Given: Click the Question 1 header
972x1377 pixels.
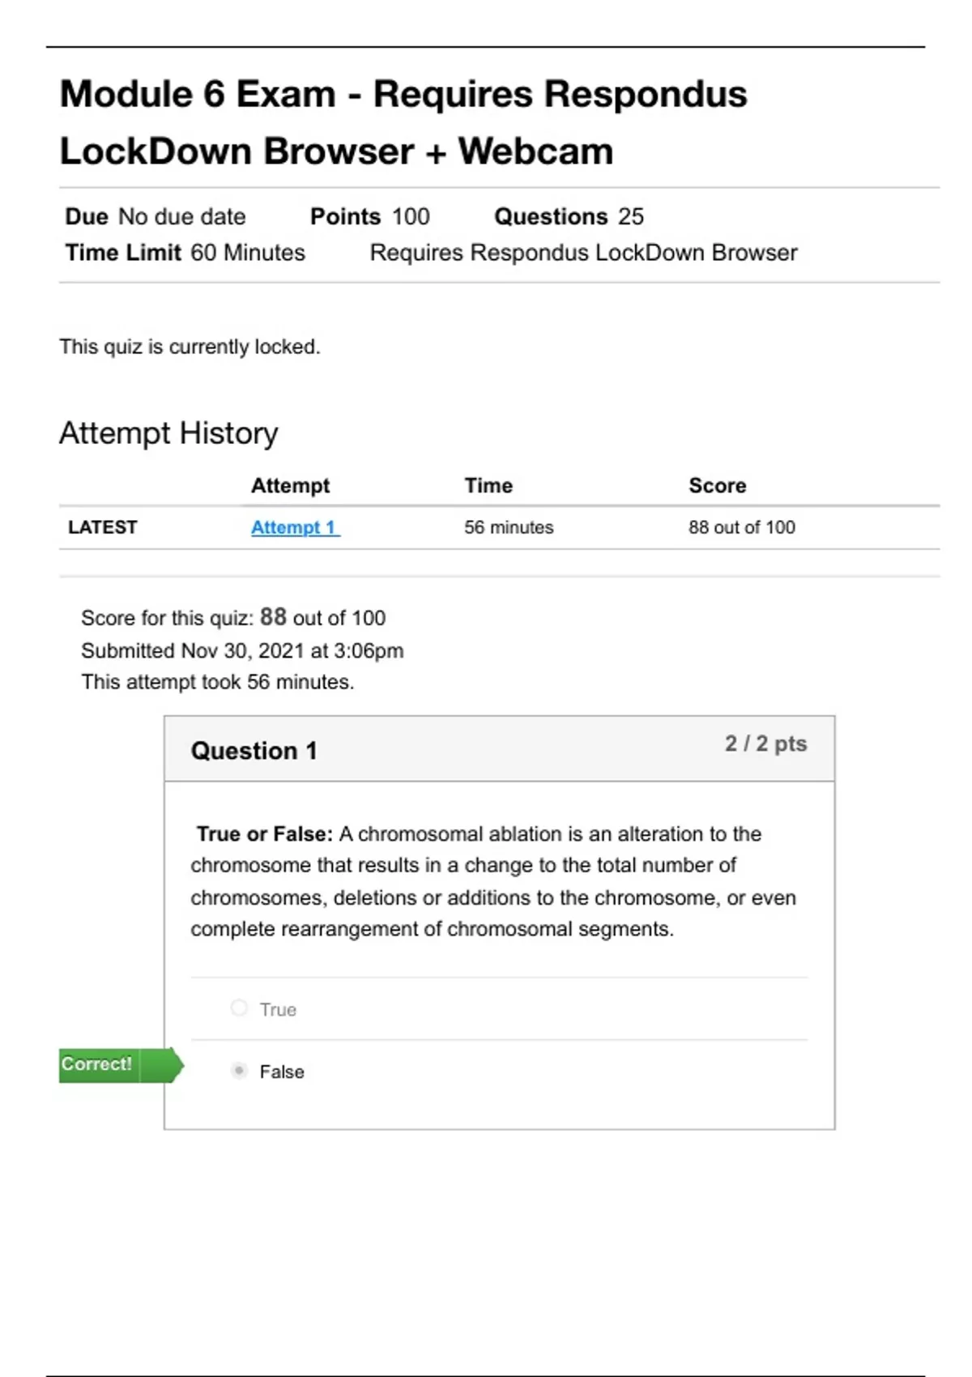Looking at the screenshot, I should coord(254,751).
